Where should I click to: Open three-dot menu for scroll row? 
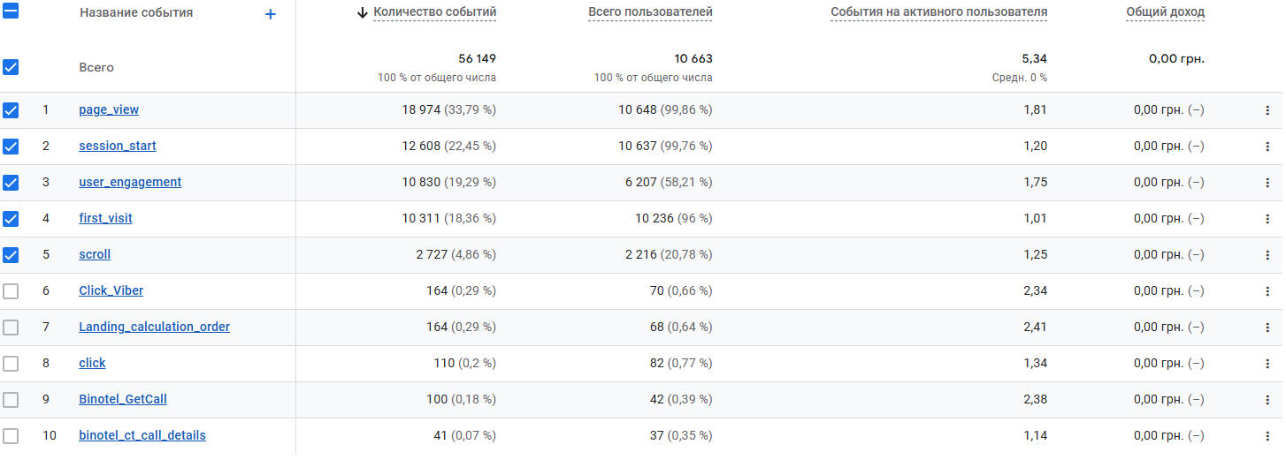point(1267,255)
